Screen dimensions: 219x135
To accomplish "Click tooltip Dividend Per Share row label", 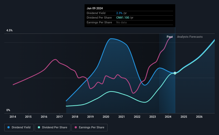I will [99, 18].
